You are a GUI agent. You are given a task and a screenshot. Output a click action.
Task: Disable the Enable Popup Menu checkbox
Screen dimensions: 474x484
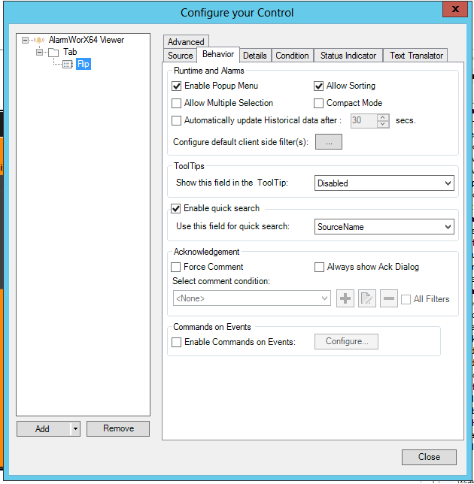[177, 86]
